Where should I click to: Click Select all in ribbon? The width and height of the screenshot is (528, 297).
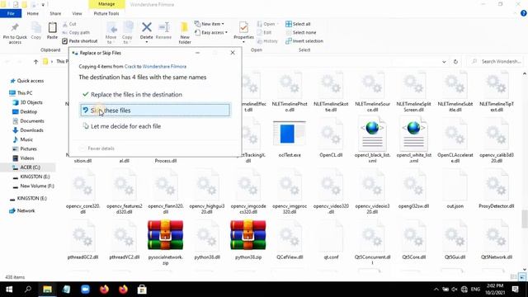[x=298, y=24]
